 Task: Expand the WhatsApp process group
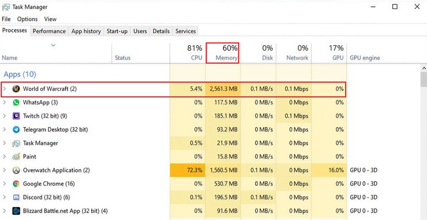[5, 103]
